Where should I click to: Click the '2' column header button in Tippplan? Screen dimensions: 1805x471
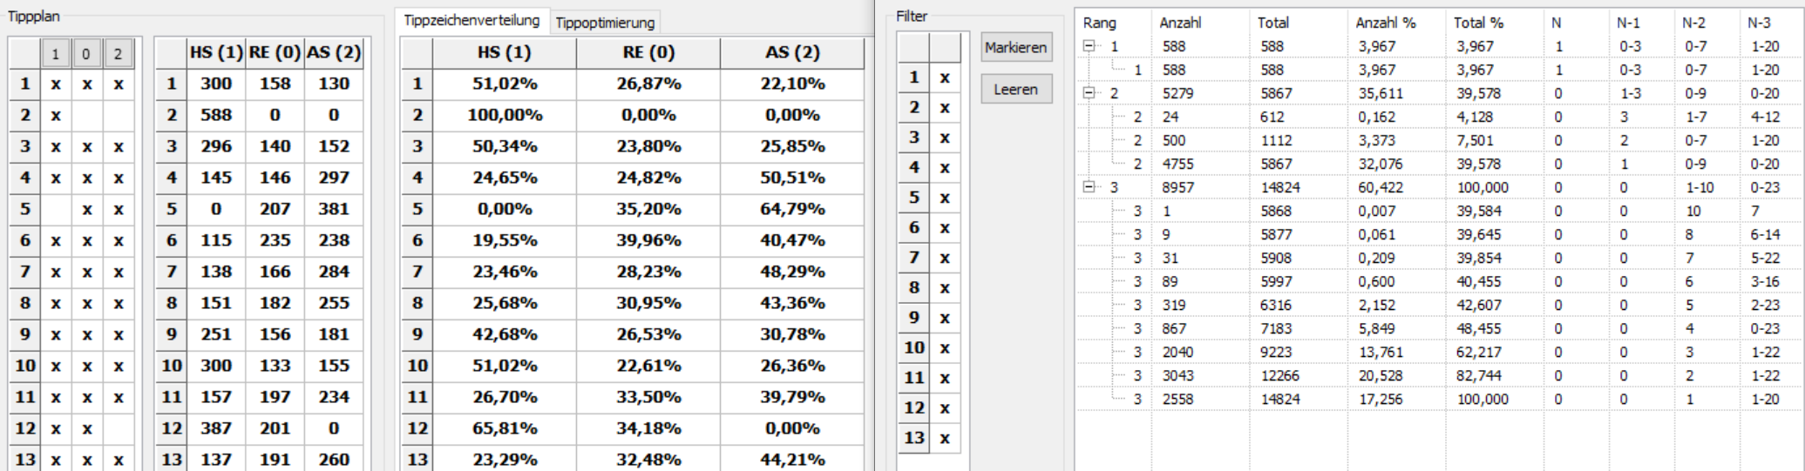point(118,55)
